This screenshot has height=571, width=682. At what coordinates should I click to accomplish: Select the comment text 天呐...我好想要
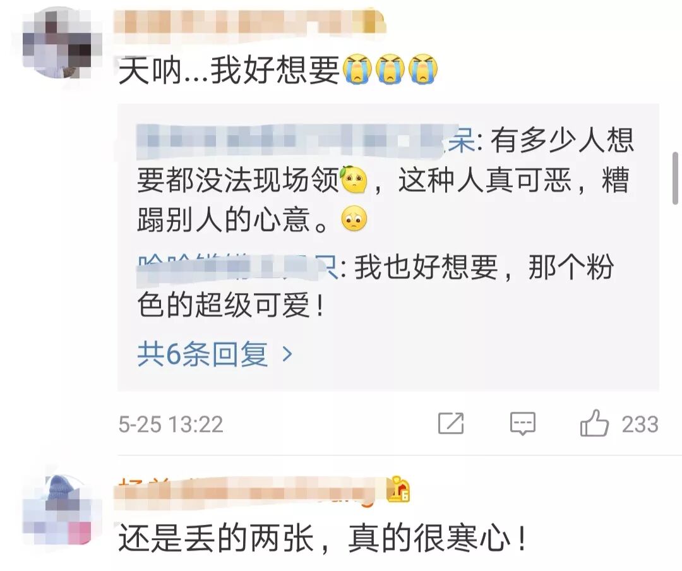pyautogui.click(x=229, y=69)
